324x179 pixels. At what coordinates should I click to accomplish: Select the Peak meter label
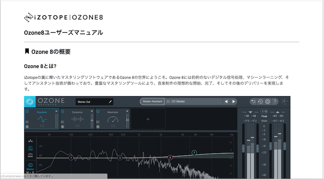(264, 116)
